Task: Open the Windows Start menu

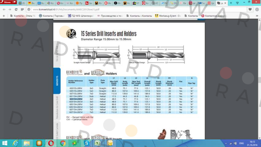Action: (5, 143)
